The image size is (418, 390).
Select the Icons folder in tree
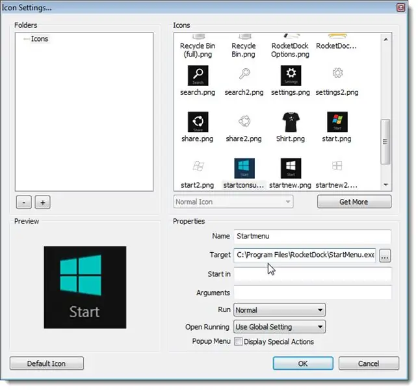tap(39, 39)
